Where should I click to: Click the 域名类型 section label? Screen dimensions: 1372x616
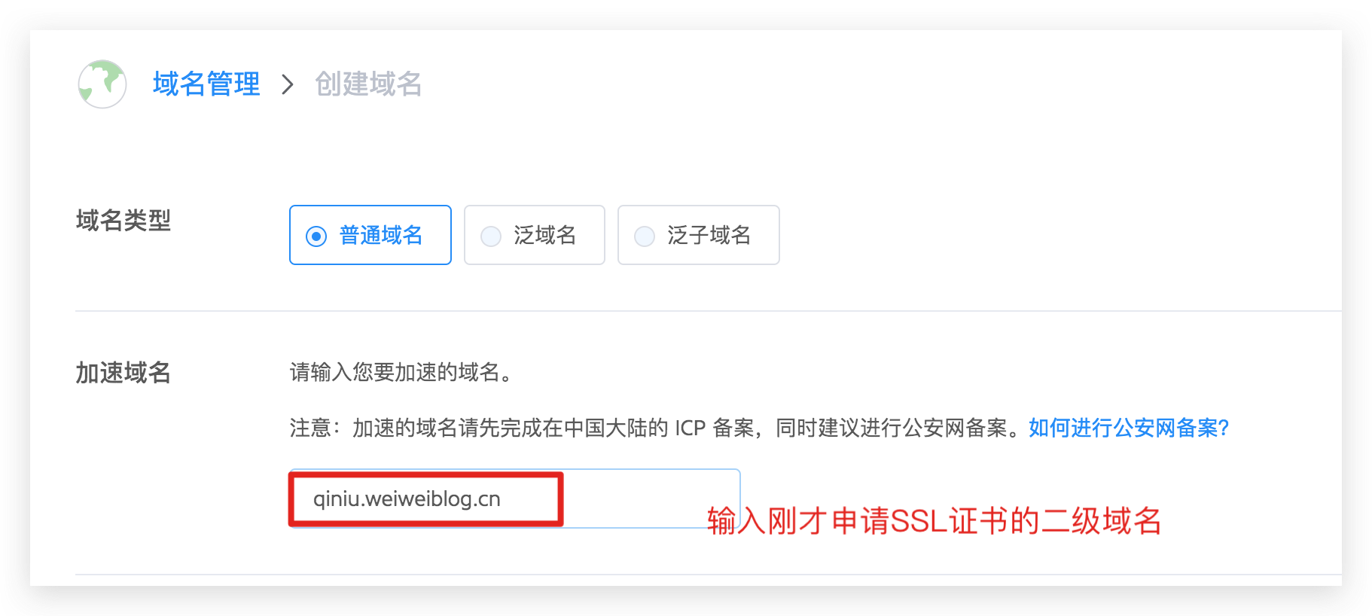click(123, 221)
